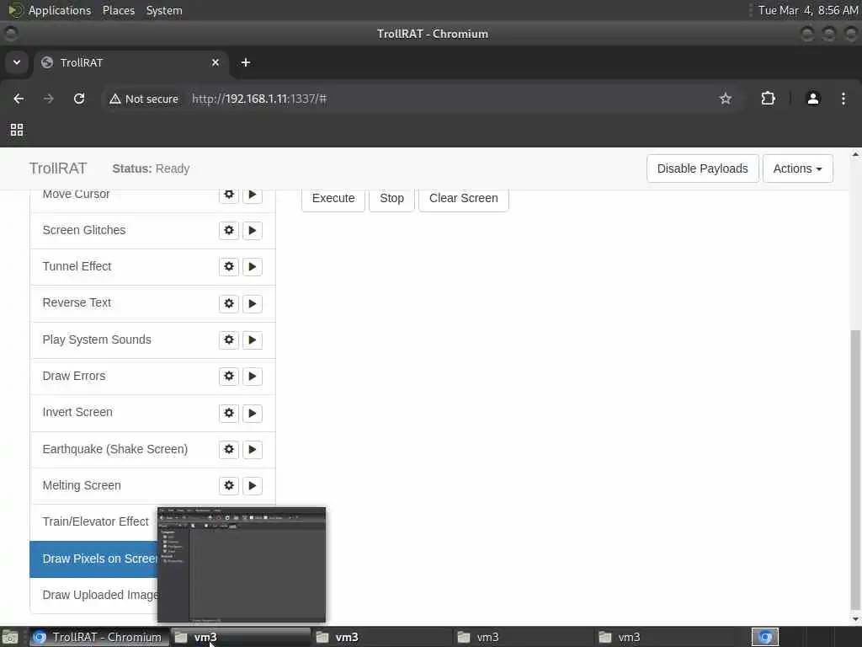Open settings gear for Move Cursor
This screenshot has height=647, width=862.
(229, 195)
